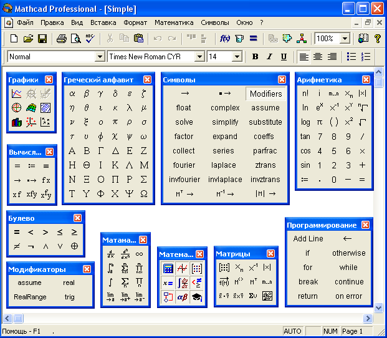Toggle numbered list
This screenshot has width=387, height=338.
[x=366, y=57]
